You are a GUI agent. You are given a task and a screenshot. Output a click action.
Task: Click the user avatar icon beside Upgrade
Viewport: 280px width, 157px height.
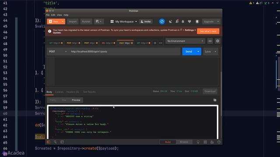[x=197, y=21]
